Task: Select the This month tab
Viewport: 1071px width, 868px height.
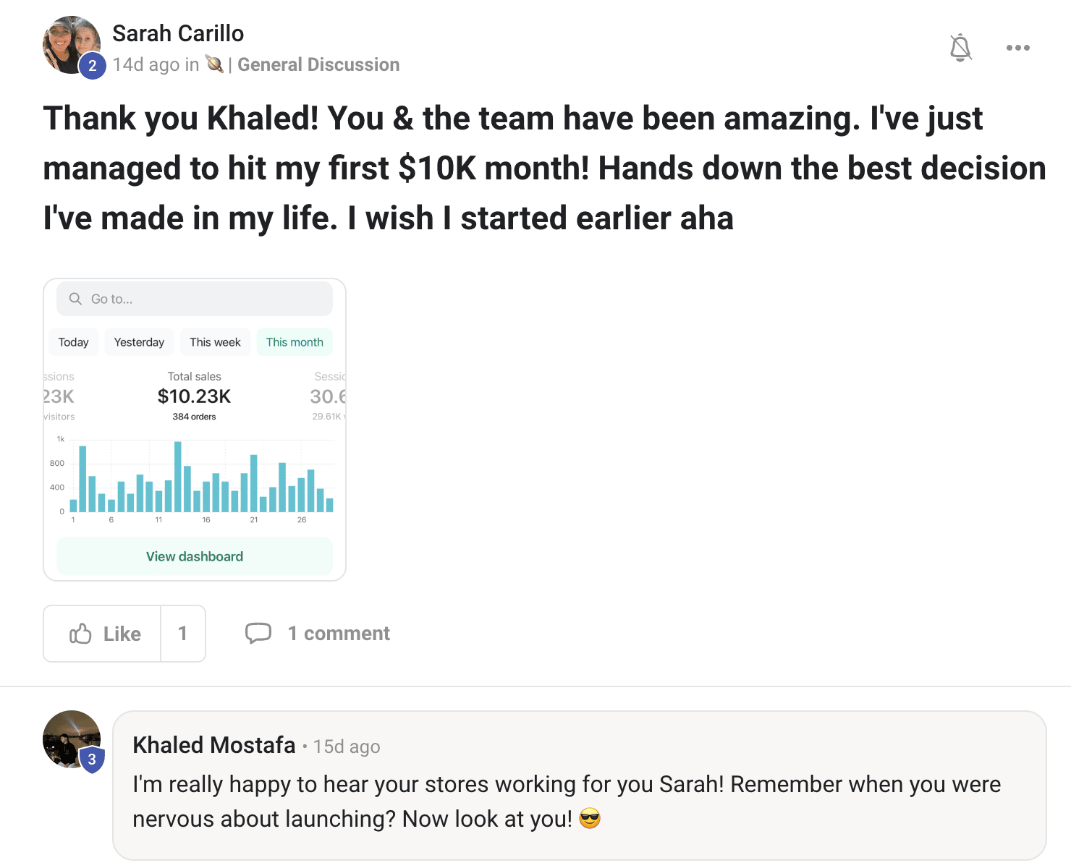Action: tap(295, 342)
